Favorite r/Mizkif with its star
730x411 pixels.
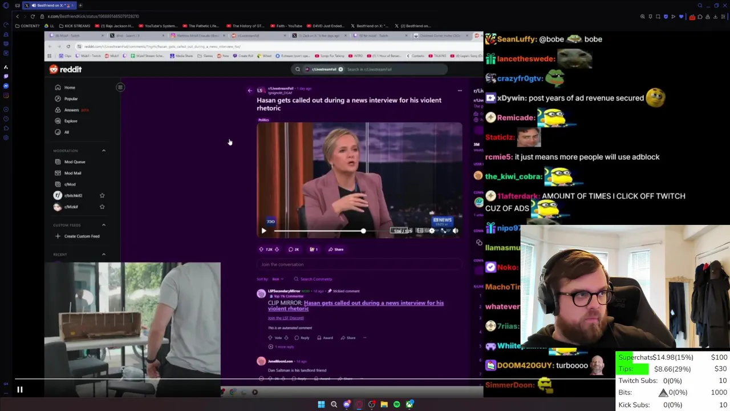click(102, 207)
